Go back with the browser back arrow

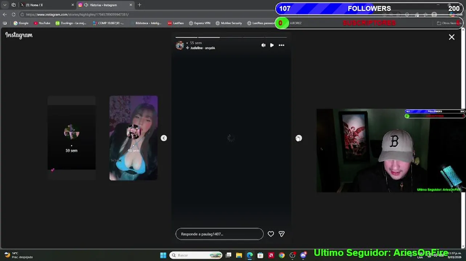tap(5, 14)
